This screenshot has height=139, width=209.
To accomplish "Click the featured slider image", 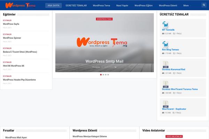I will coord(104,42).
